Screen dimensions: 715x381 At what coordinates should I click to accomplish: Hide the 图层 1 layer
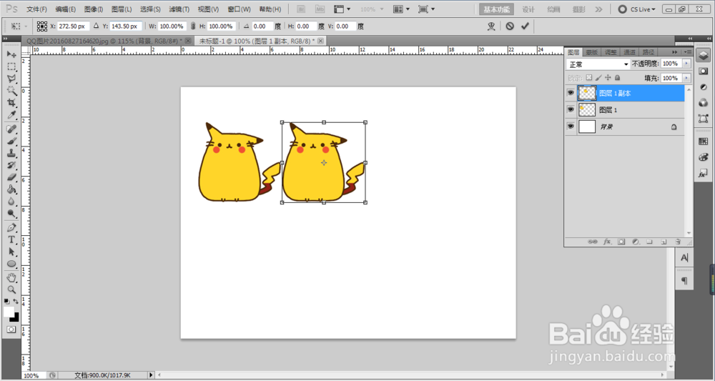point(571,110)
